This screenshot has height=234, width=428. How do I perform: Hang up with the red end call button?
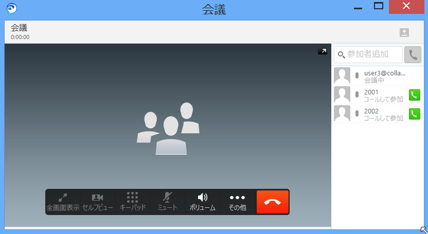tap(273, 202)
